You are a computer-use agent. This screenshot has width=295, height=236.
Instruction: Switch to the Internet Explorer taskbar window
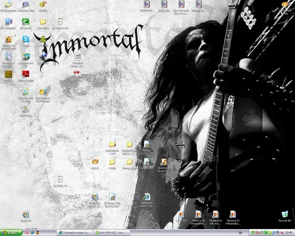click(75, 233)
